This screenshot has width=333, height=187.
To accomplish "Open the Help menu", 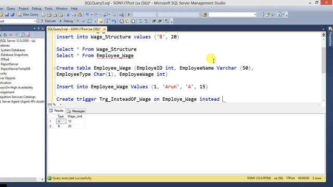I will tap(74, 8).
